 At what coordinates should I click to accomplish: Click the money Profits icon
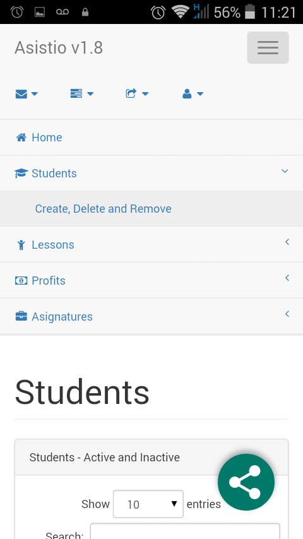coord(21,280)
